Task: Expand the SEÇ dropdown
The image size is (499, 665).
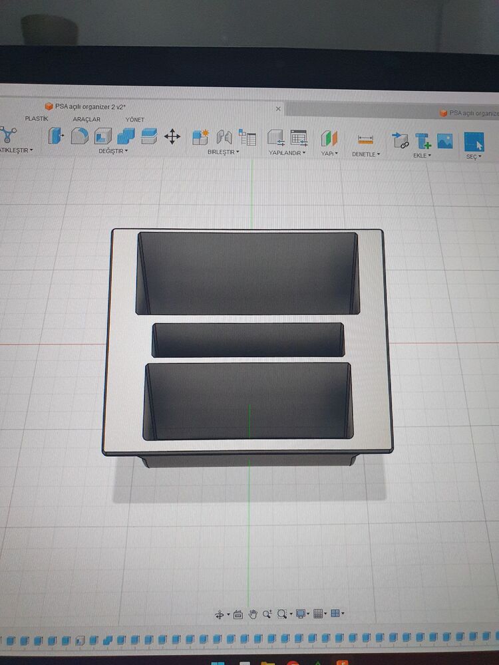Action: [x=474, y=157]
